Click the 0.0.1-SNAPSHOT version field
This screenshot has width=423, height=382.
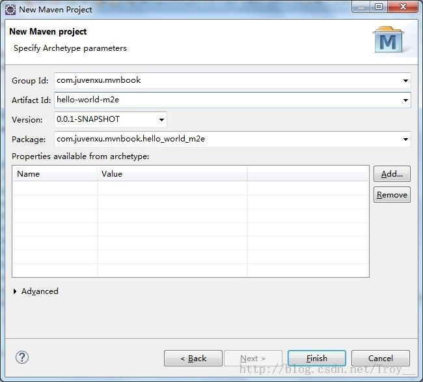(x=111, y=119)
